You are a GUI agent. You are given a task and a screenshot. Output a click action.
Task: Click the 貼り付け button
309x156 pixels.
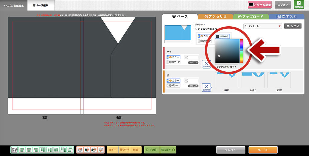(x=124, y=150)
